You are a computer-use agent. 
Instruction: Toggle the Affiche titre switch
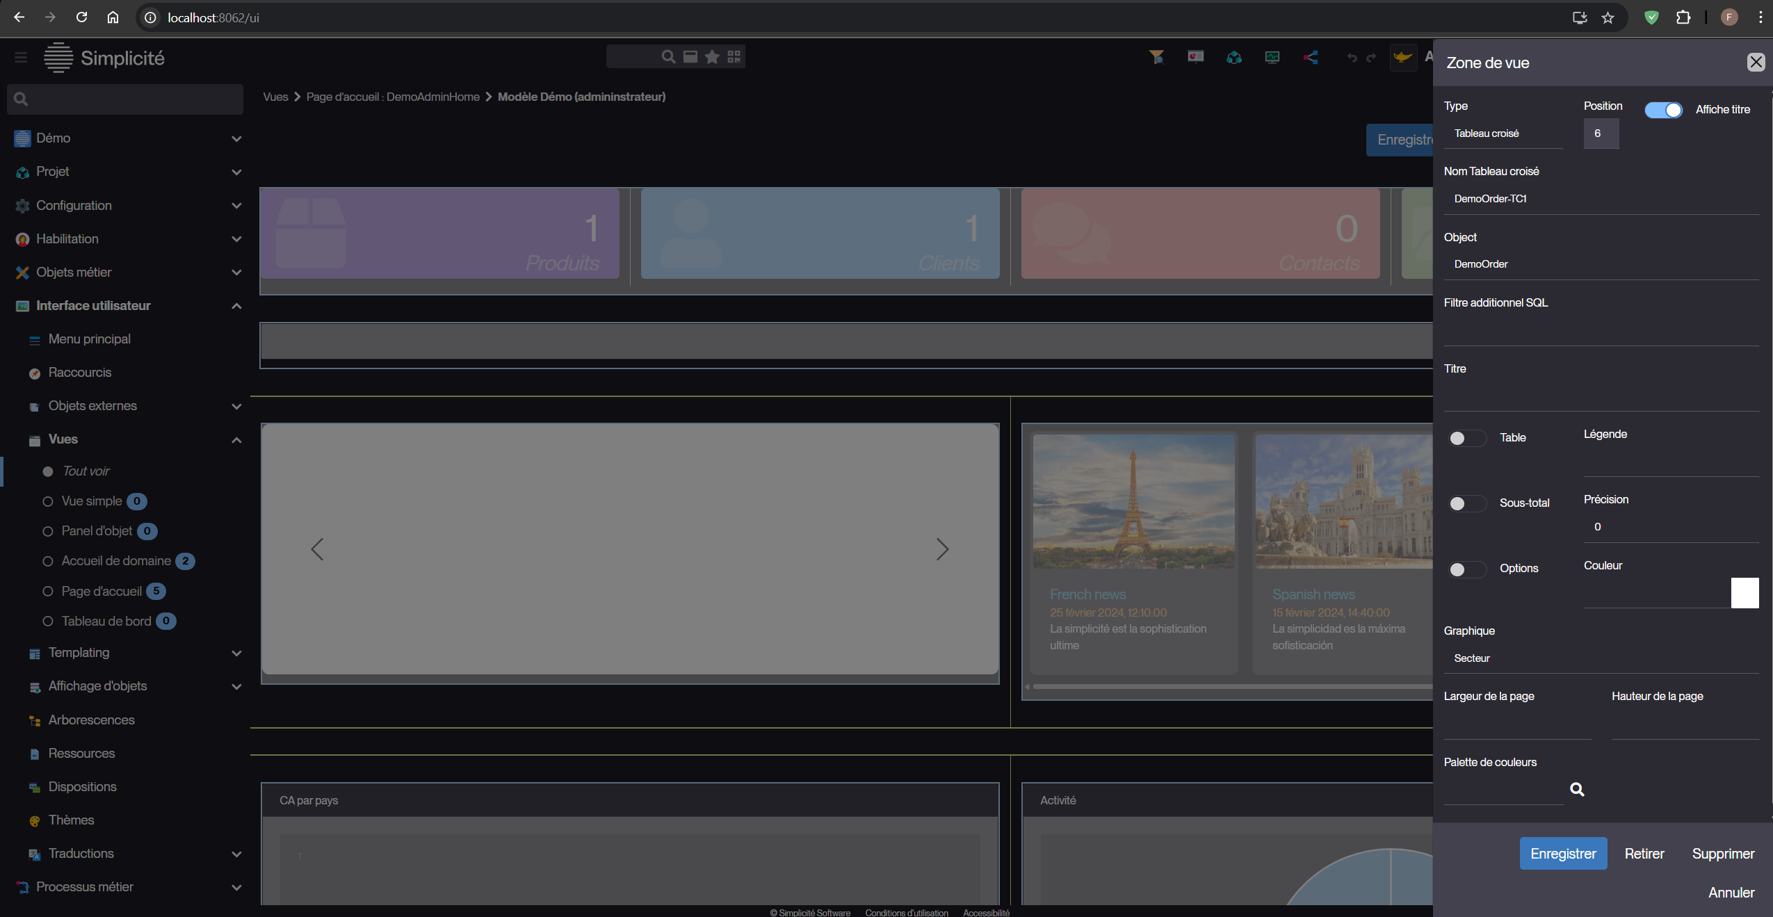point(1663,110)
